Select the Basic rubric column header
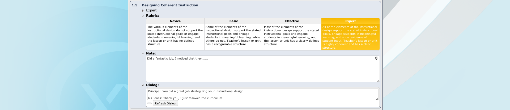 coord(234,21)
